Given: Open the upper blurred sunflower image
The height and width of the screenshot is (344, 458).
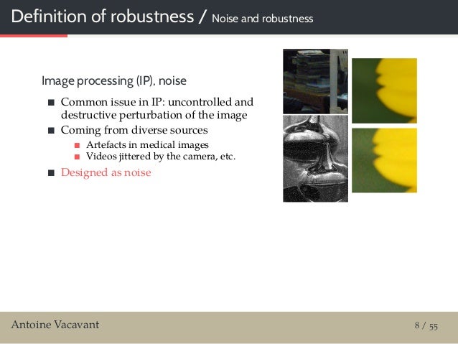Looking at the screenshot, I should (384, 90).
